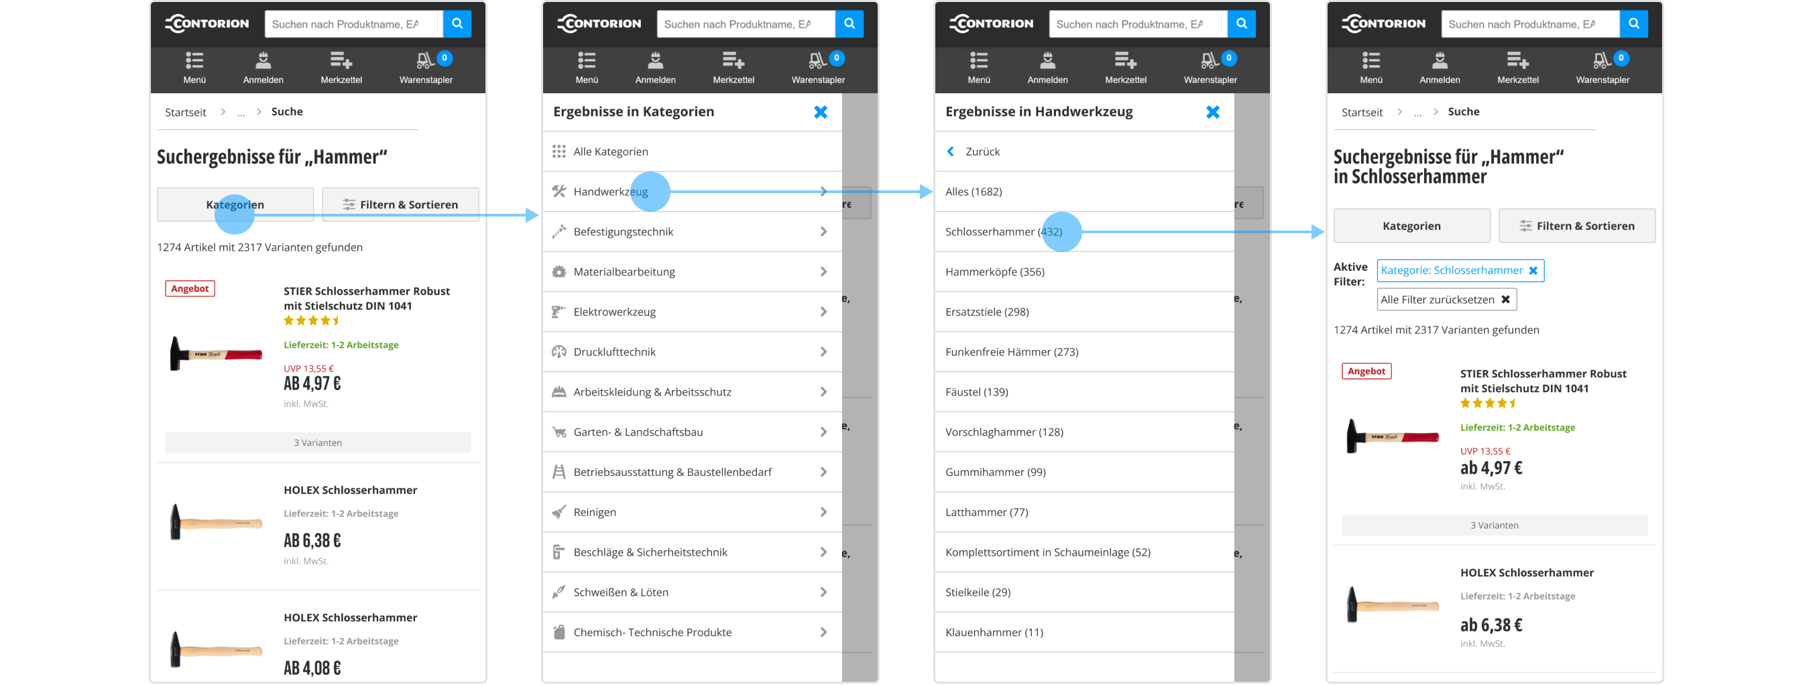Click 3 Varianten bar in fourth screen
Viewport: 1813px width, 685px height.
click(x=1494, y=525)
